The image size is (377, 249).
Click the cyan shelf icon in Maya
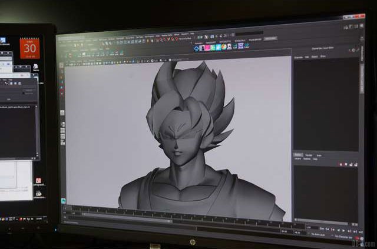tap(219, 47)
